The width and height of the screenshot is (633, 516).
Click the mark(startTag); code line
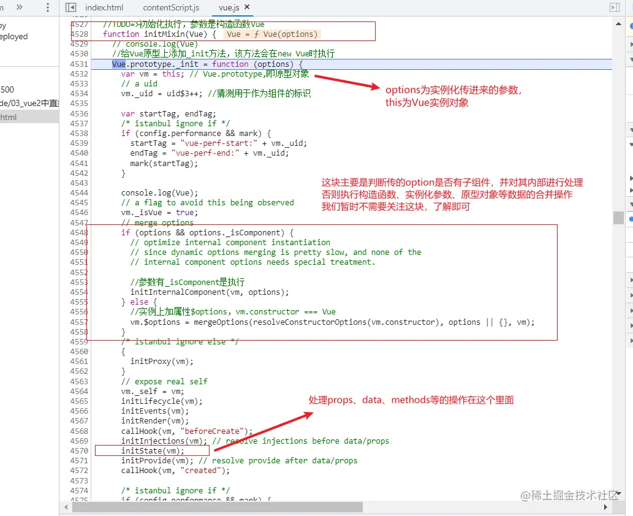click(164, 163)
